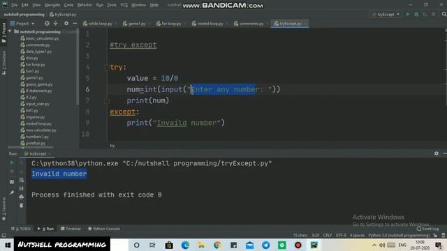This screenshot has width=447, height=251.
Task: Collapse the nutshell programming root folder
Action: pyautogui.click(x=10, y=31)
